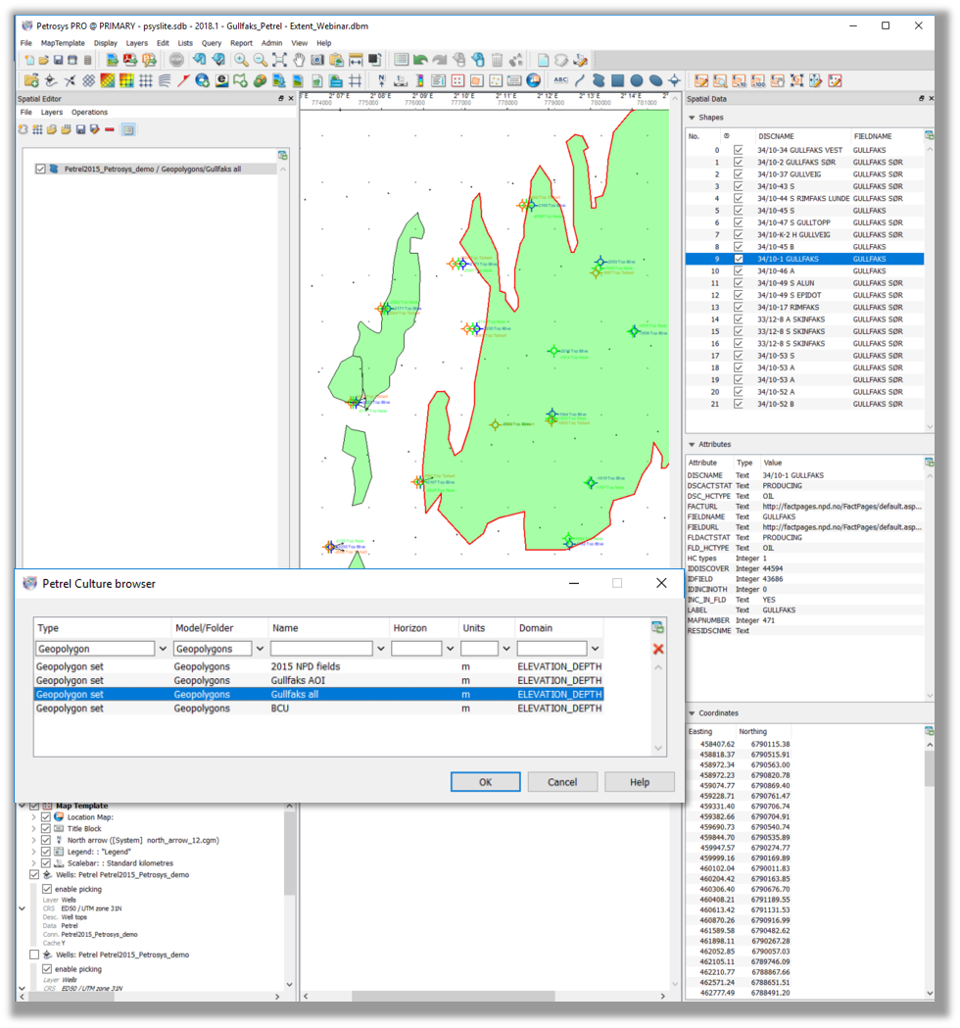This screenshot has width=960, height=1028.
Task: Select the pan hand tool
Action: point(299,61)
